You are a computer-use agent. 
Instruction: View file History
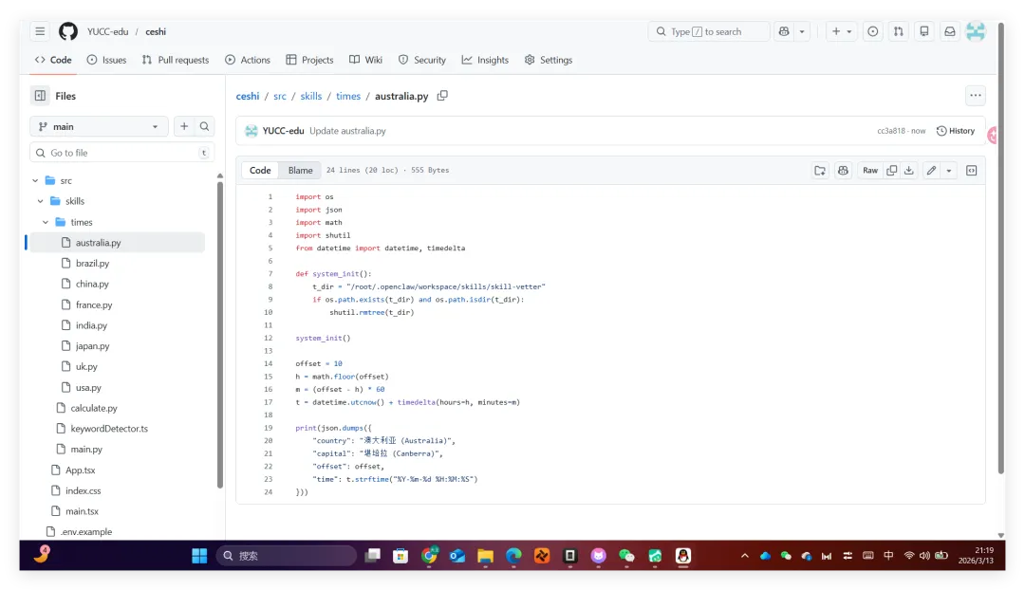956,131
